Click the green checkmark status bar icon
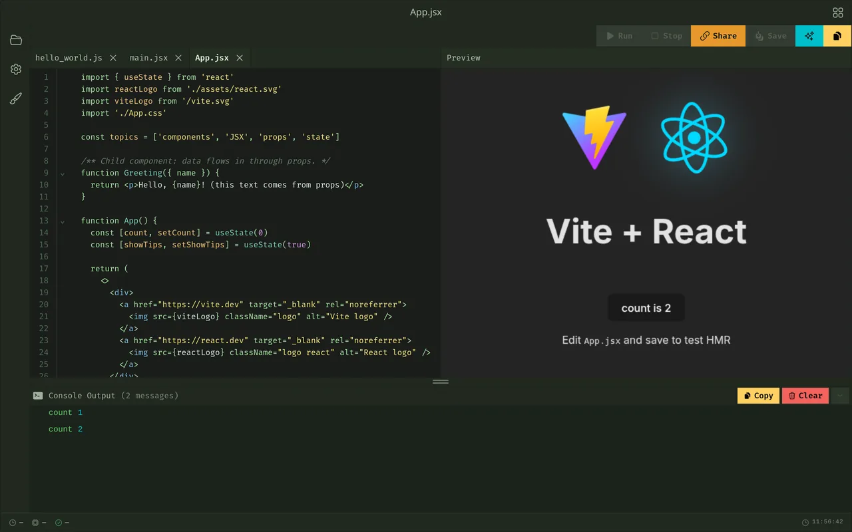The height and width of the screenshot is (532, 852). coord(59,523)
